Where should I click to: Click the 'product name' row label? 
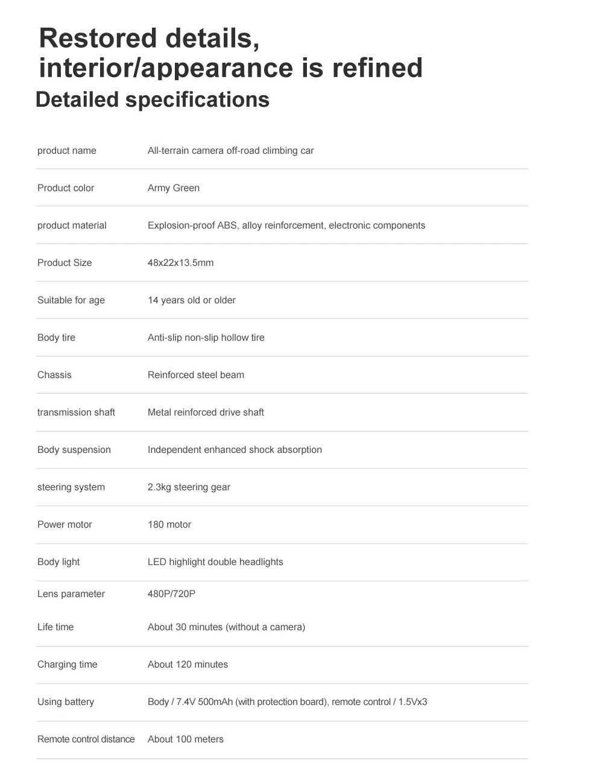(x=67, y=151)
